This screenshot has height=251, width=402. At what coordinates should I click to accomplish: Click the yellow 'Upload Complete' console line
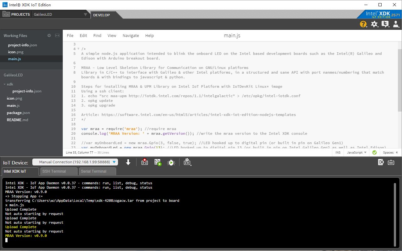21,227
